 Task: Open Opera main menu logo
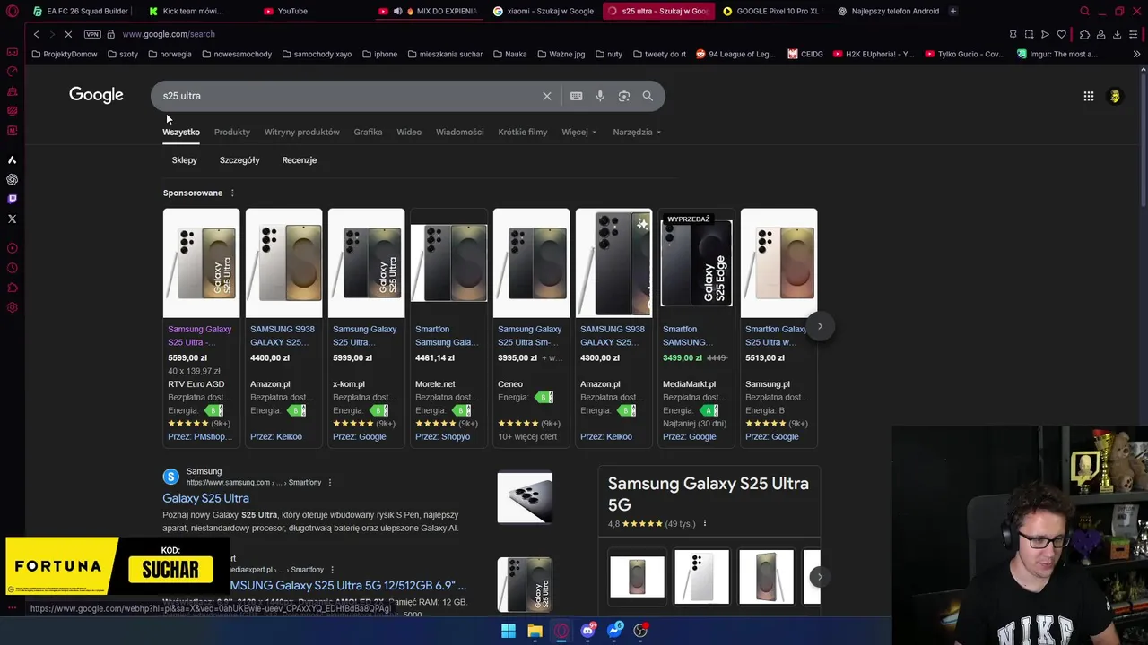(x=12, y=11)
